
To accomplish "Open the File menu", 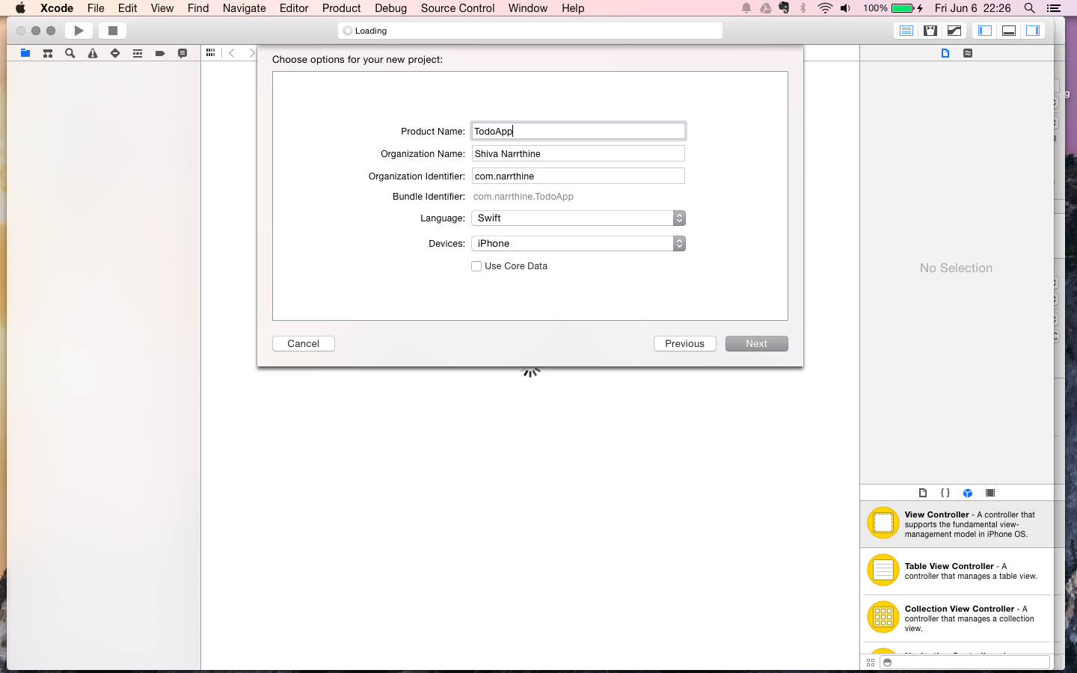I will [96, 8].
